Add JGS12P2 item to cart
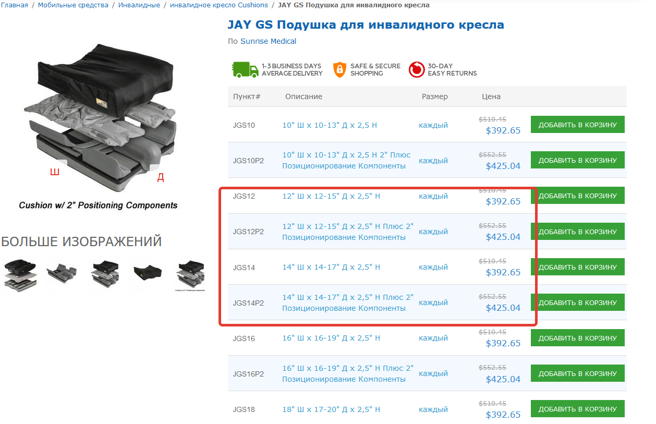The height and width of the screenshot is (424, 656). pyautogui.click(x=578, y=232)
